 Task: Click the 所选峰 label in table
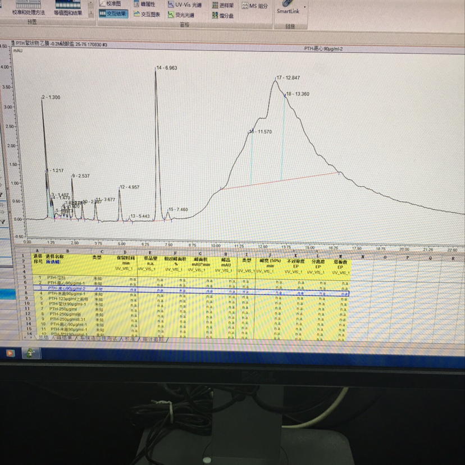click(x=53, y=262)
